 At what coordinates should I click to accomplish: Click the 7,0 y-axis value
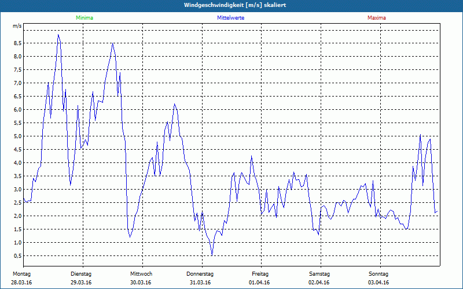[18, 83]
